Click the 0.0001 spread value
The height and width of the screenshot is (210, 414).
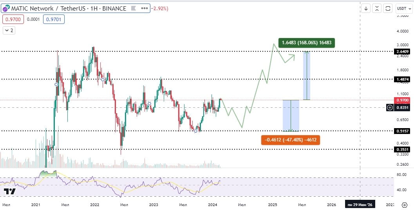[33, 19]
